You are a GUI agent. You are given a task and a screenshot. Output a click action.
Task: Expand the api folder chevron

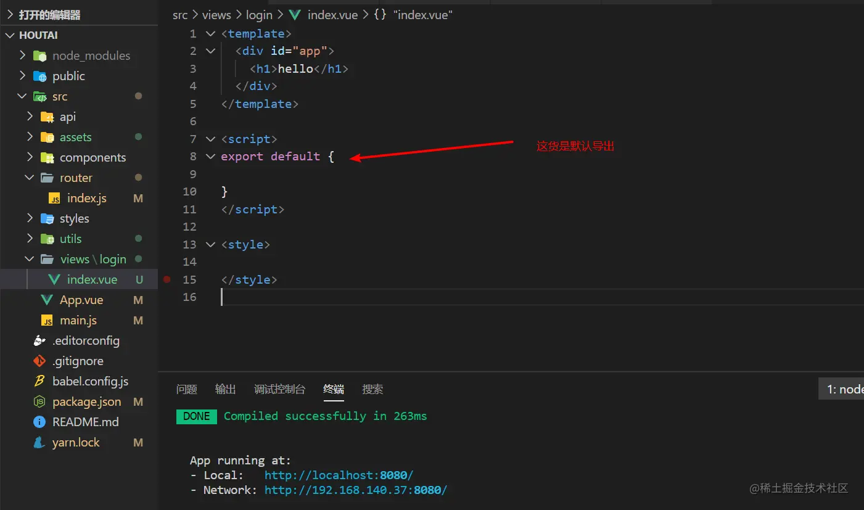point(30,117)
